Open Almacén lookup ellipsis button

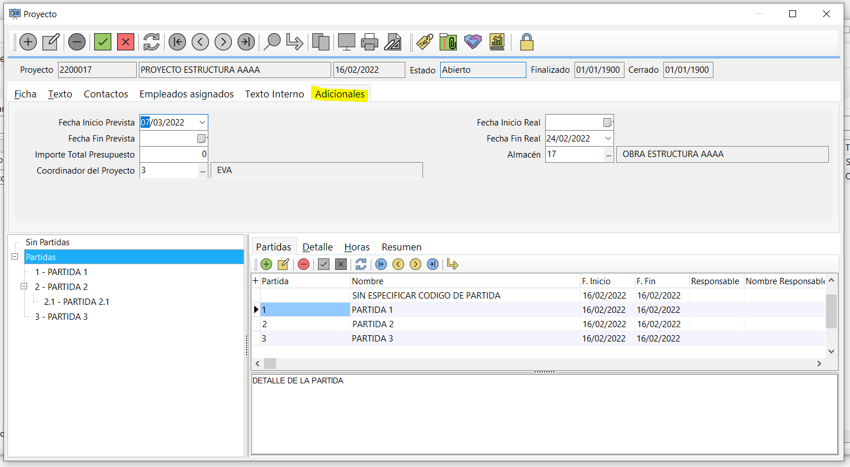[609, 154]
